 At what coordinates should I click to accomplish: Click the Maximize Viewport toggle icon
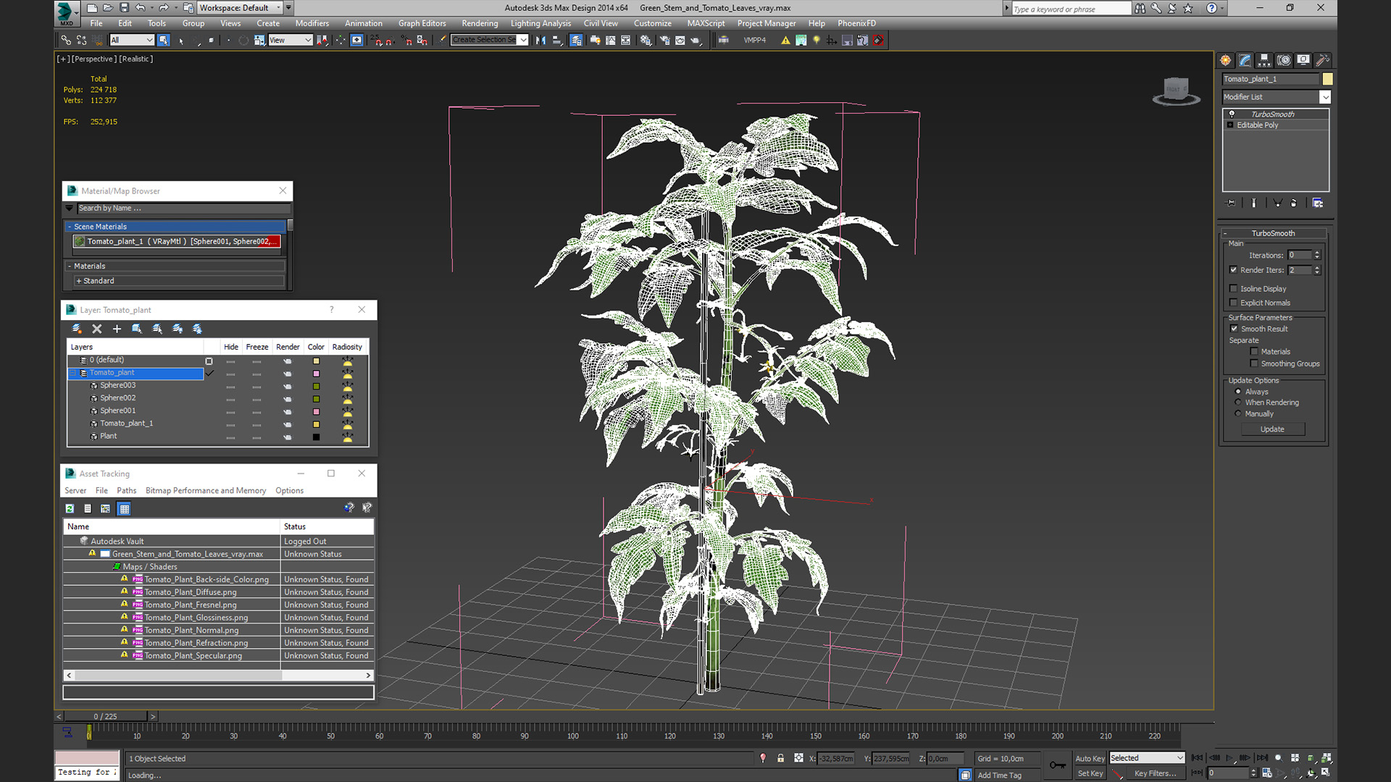point(1326,773)
